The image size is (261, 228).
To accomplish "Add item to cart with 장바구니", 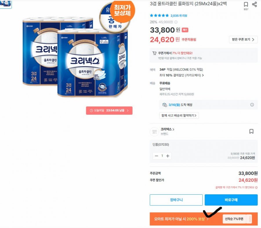I will [176, 200].
